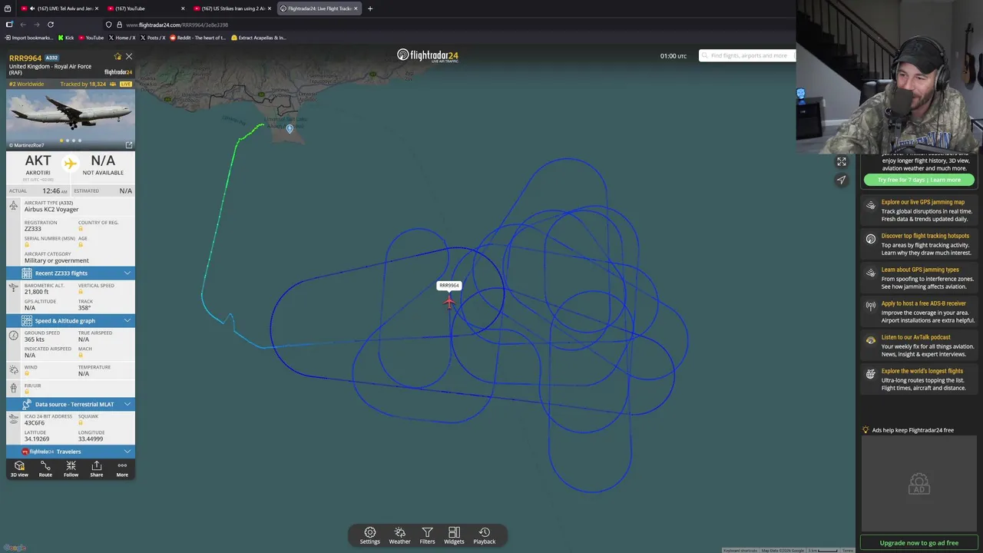Go back in browser history
The height and width of the screenshot is (553, 983).
click(x=23, y=25)
